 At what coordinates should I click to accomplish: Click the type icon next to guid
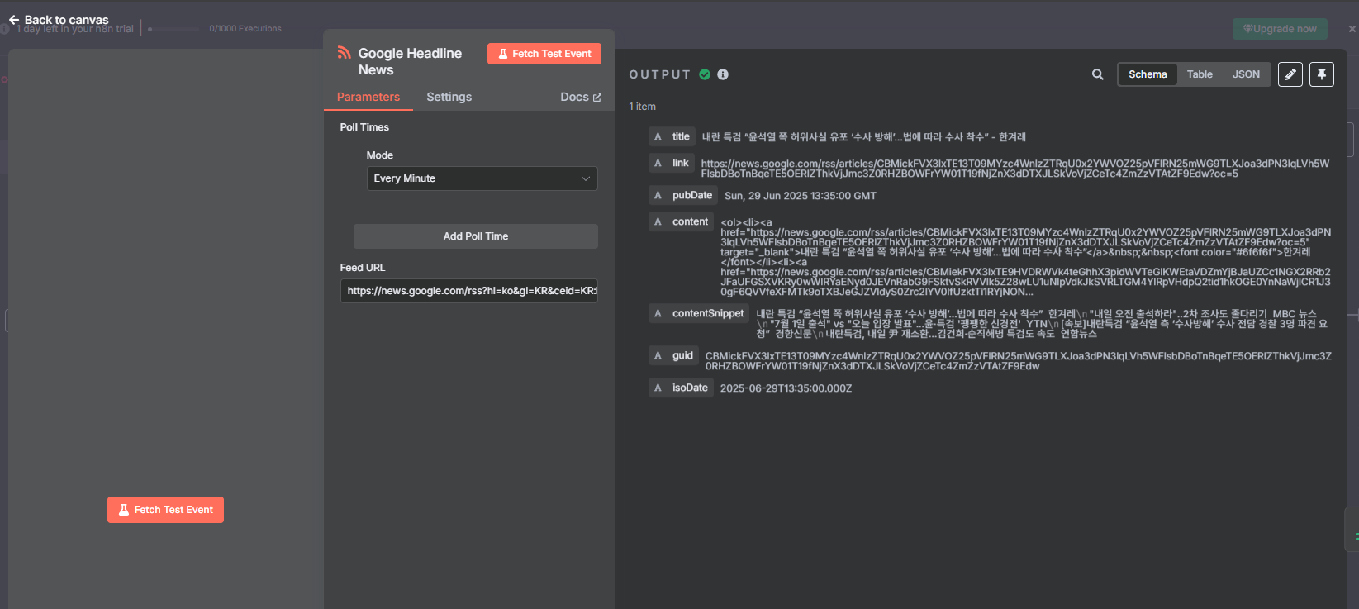click(x=658, y=356)
